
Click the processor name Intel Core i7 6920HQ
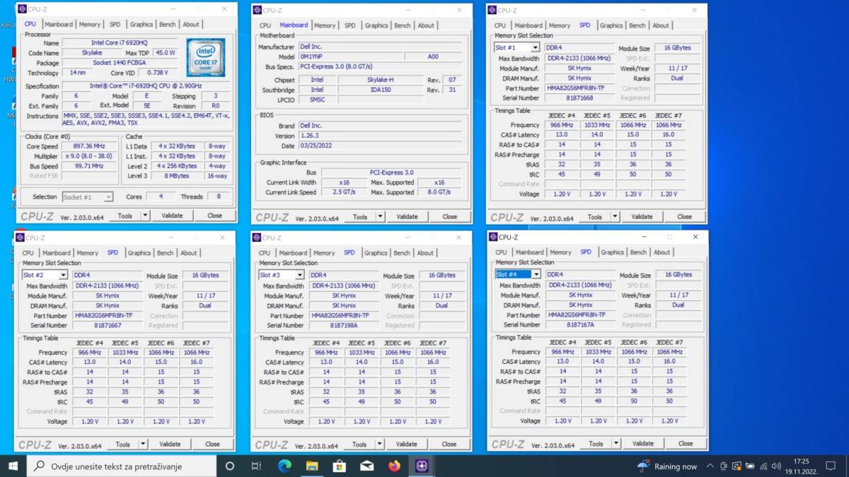[x=121, y=43]
